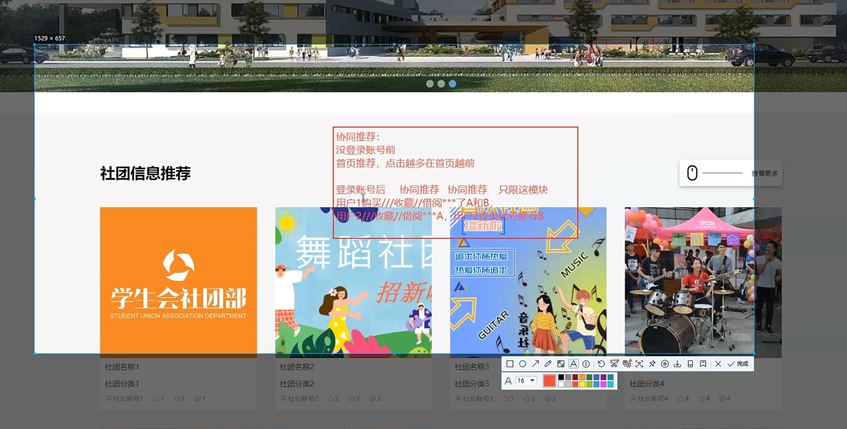Open the music club GUITAR poster

pyautogui.click(x=528, y=282)
